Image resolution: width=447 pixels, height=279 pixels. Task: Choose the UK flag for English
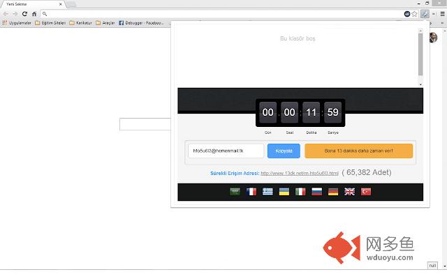[349, 191]
